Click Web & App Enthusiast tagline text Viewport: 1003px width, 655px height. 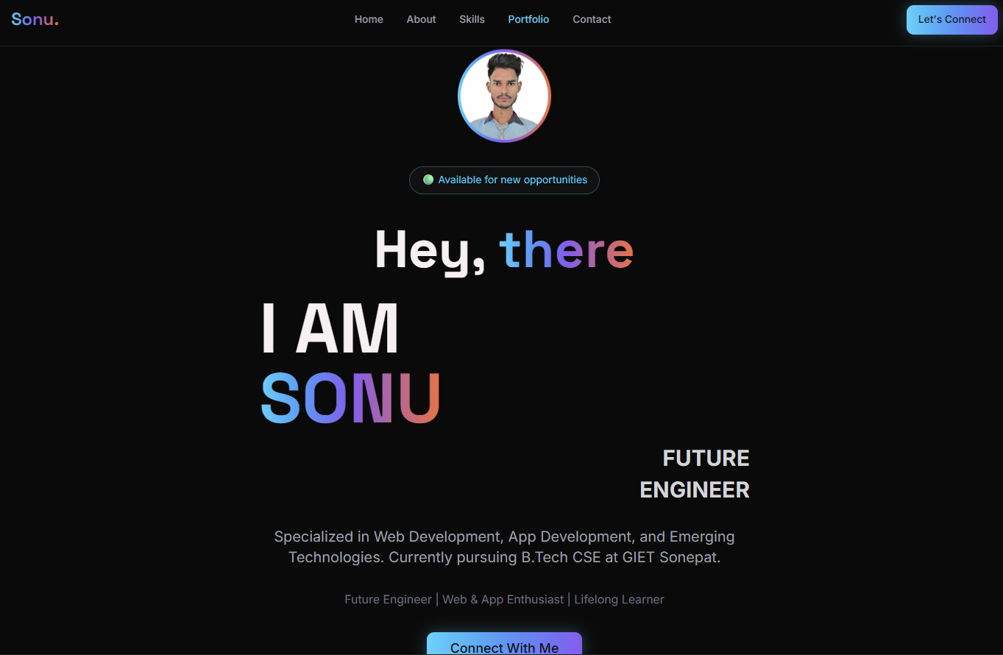pos(503,599)
